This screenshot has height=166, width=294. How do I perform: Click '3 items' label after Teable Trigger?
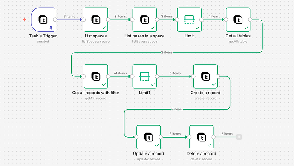(x=69, y=17)
